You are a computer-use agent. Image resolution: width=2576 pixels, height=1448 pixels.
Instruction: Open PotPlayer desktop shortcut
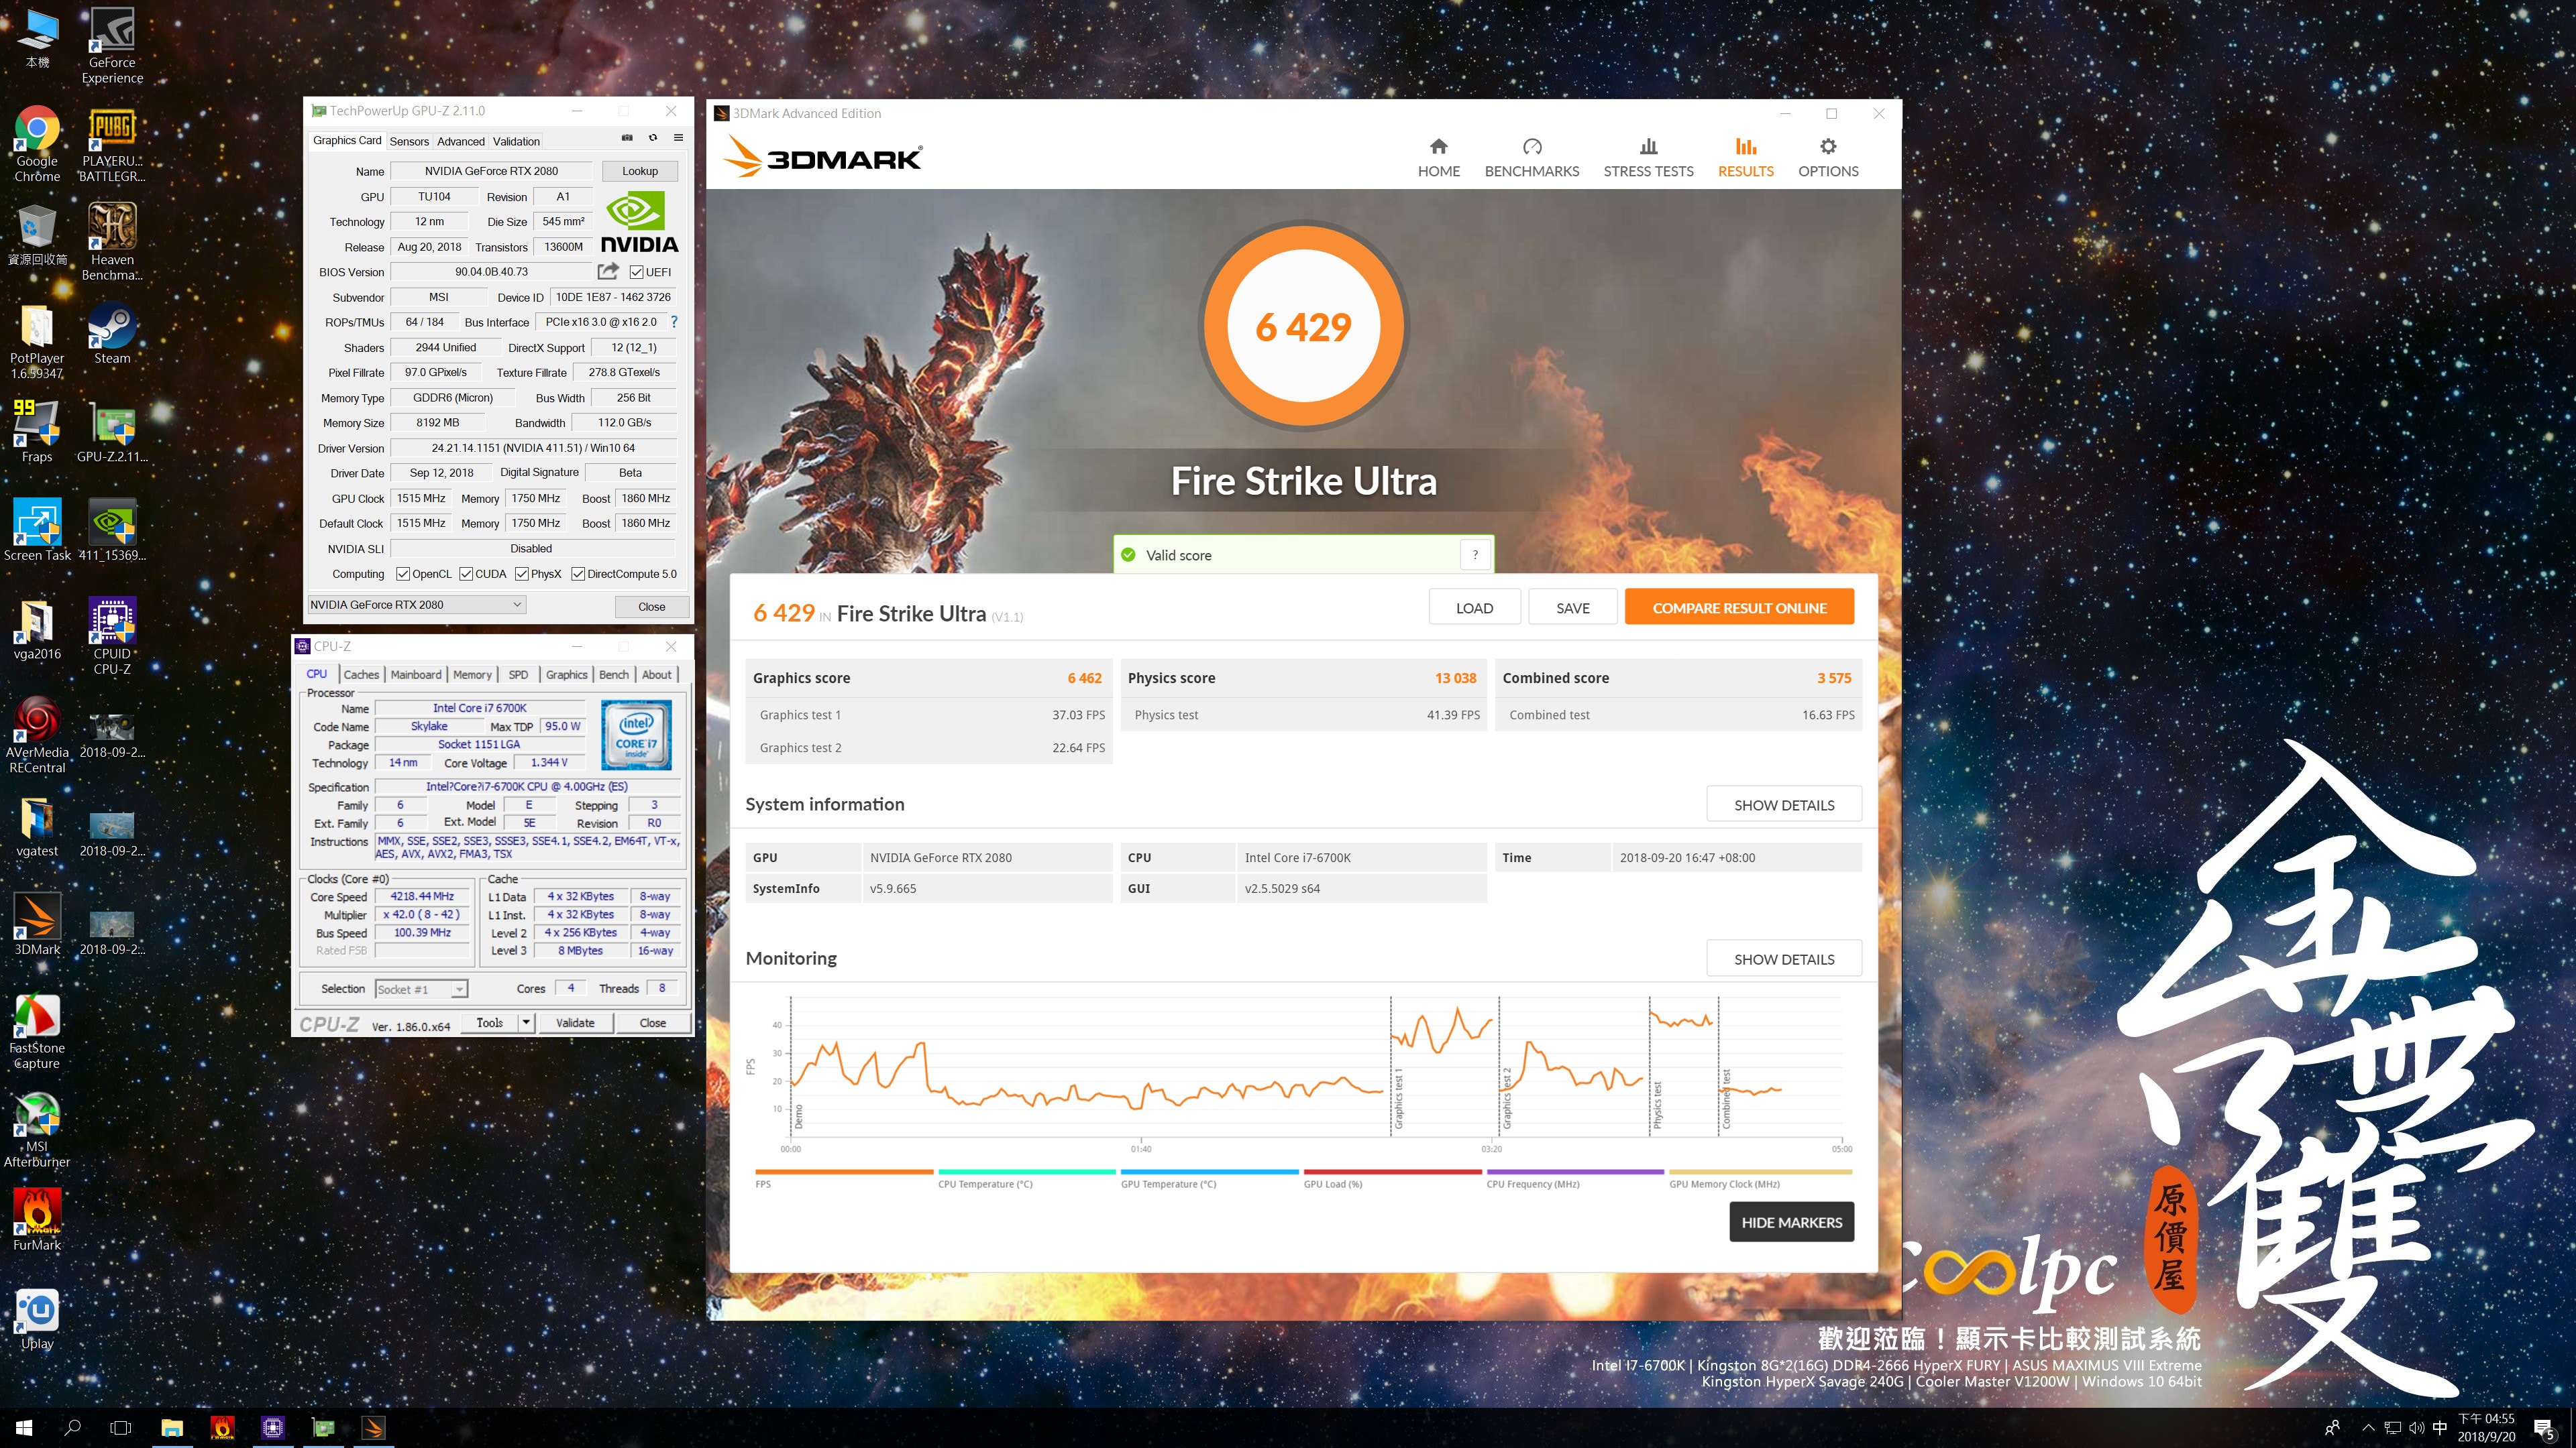click(37, 342)
